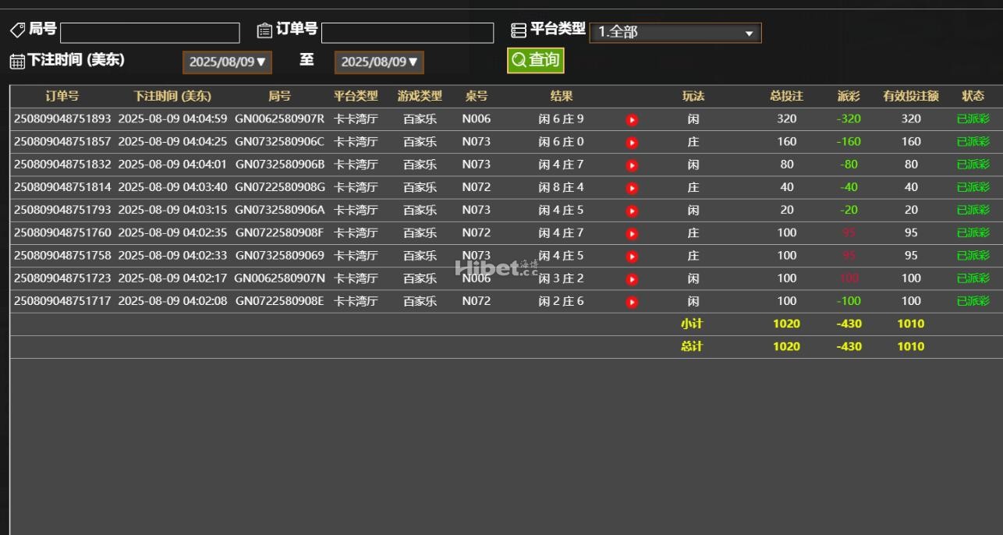
Task: Focus the 订单号 order number input
Action: click(x=407, y=33)
